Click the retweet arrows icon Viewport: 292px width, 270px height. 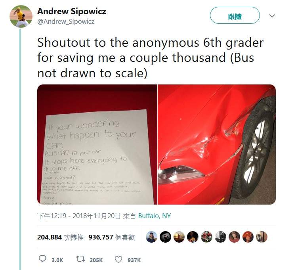[x=80, y=259]
